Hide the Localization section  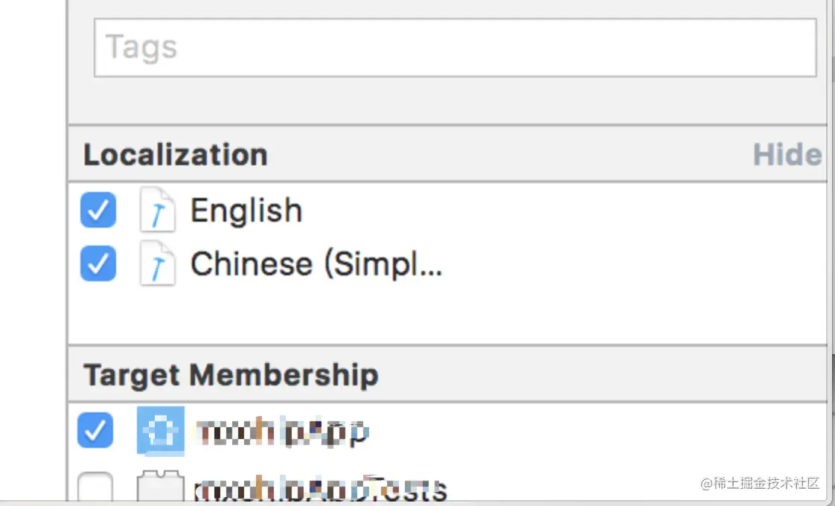pyautogui.click(x=787, y=155)
